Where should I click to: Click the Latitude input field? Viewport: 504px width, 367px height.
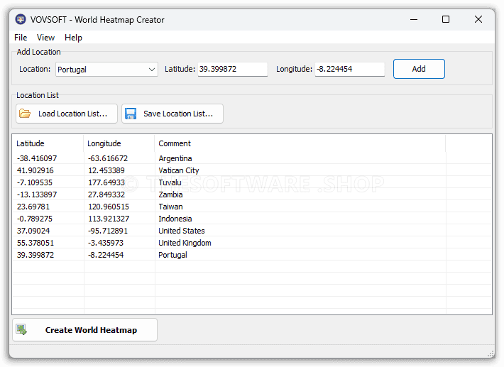pos(232,69)
